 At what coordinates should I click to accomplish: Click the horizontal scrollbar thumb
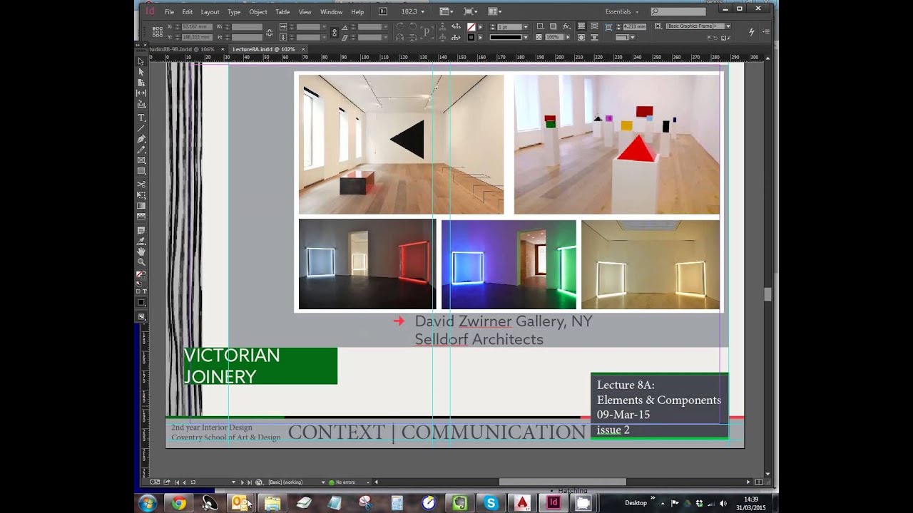coord(562,482)
